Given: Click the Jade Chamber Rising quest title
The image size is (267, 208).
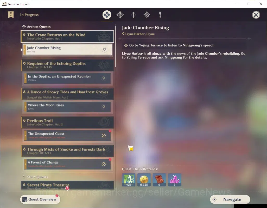Looking at the screenshot, I should tap(145, 28).
